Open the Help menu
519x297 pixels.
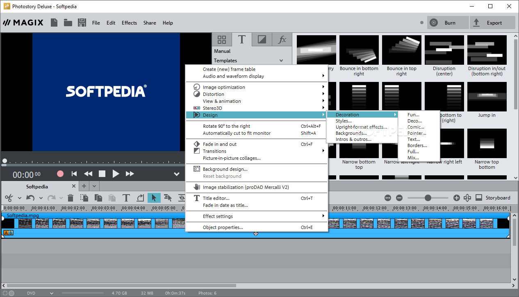[168, 23]
